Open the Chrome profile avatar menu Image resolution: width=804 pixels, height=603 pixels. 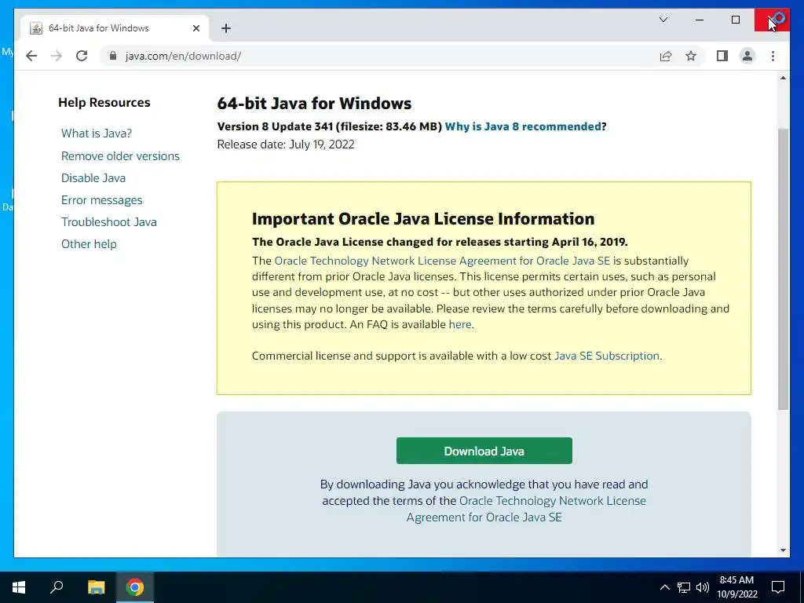747,56
